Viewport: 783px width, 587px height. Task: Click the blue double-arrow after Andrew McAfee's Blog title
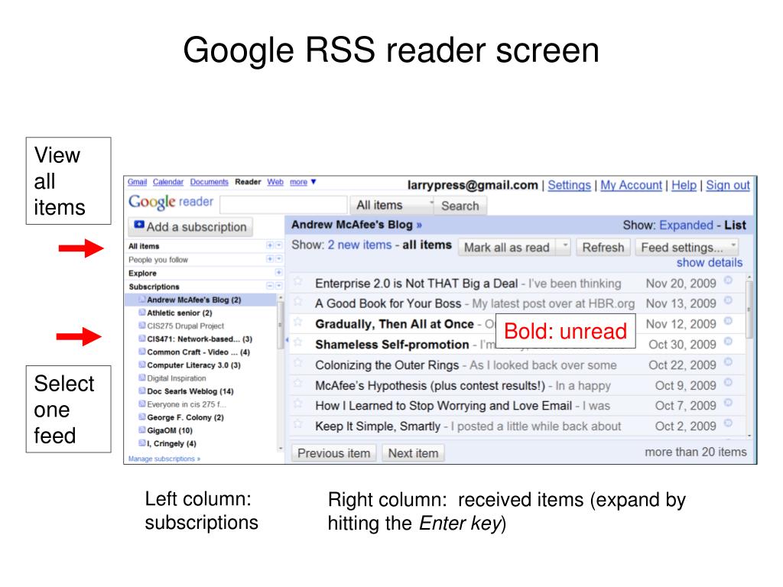coord(419,225)
